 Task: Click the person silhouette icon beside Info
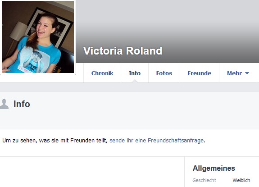(x=4, y=104)
